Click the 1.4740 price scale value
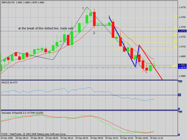 coord(182,27)
